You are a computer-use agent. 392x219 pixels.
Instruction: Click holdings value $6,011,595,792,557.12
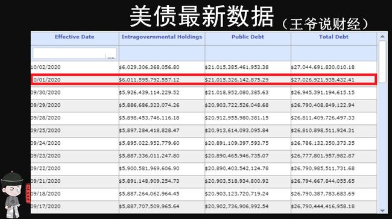point(149,80)
